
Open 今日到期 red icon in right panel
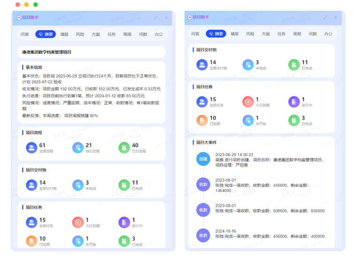pyautogui.click(x=248, y=102)
